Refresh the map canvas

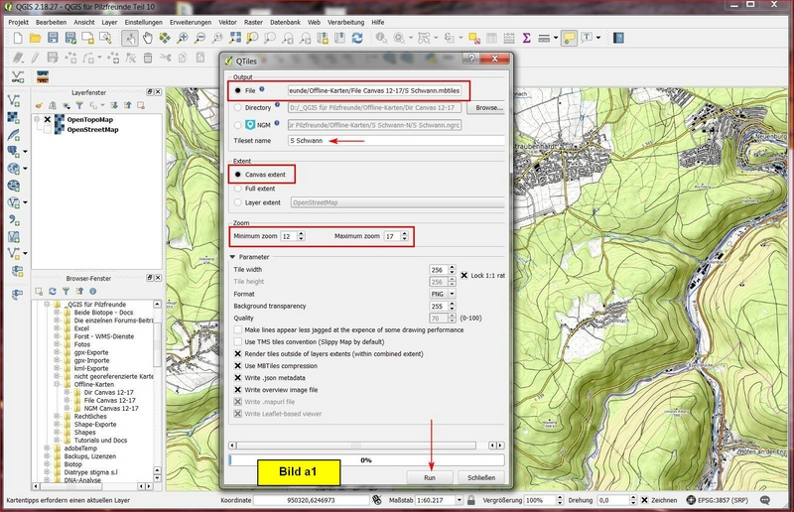[357, 38]
